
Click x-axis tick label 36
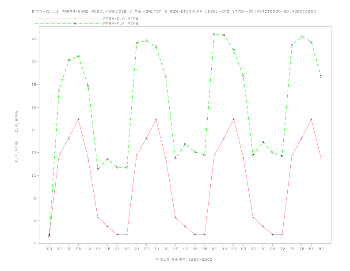(x=166, y=249)
